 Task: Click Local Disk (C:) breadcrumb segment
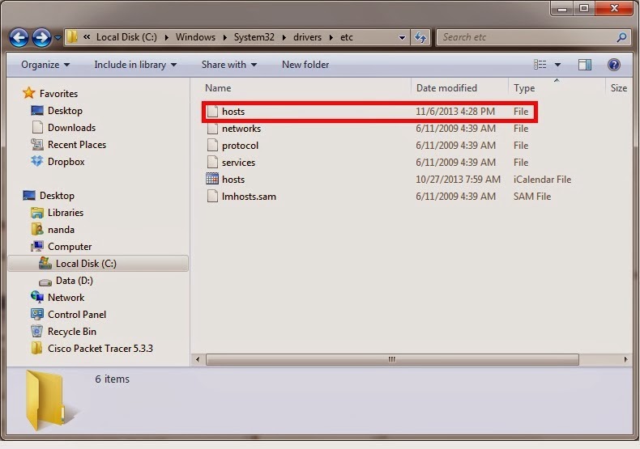click(x=126, y=37)
